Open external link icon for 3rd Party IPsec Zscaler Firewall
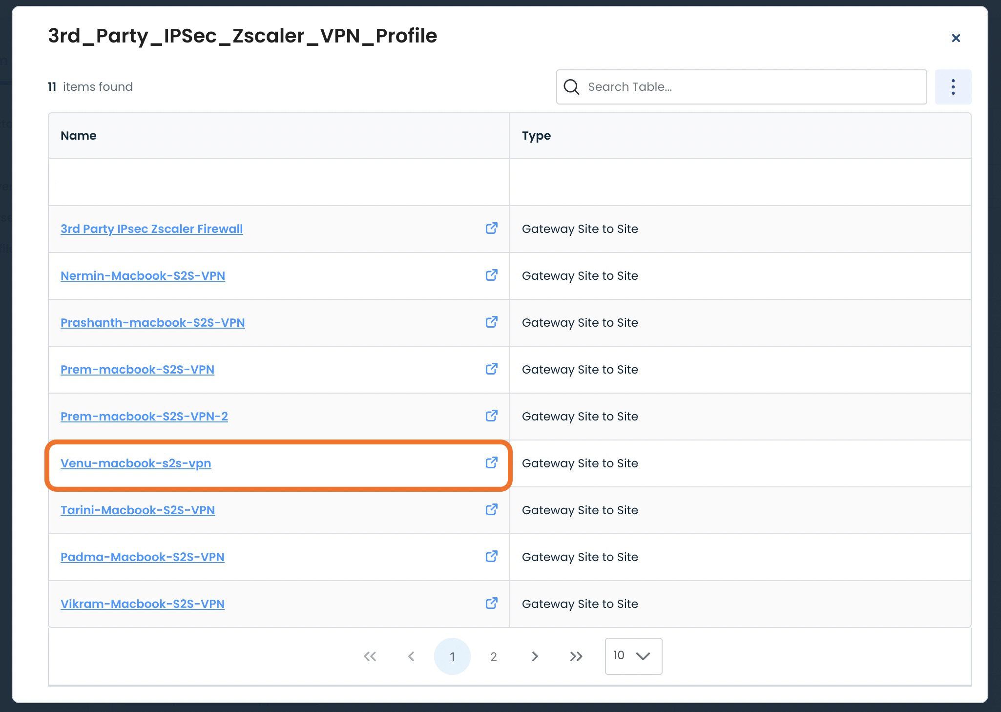Image resolution: width=1001 pixels, height=712 pixels. [x=491, y=229]
